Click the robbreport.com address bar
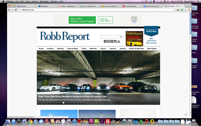The height and width of the screenshot is (126, 201). coord(96,10)
